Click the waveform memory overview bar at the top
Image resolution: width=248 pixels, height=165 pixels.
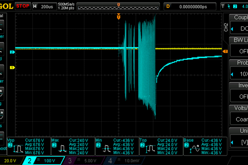click(x=118, y=7)
